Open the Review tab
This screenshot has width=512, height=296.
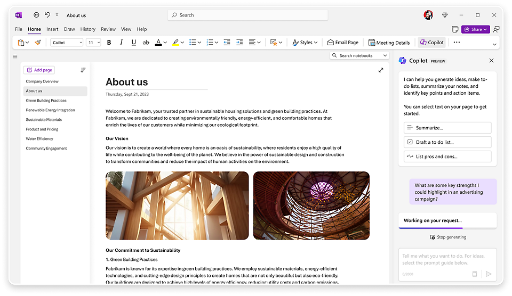[x=108, y=29]
